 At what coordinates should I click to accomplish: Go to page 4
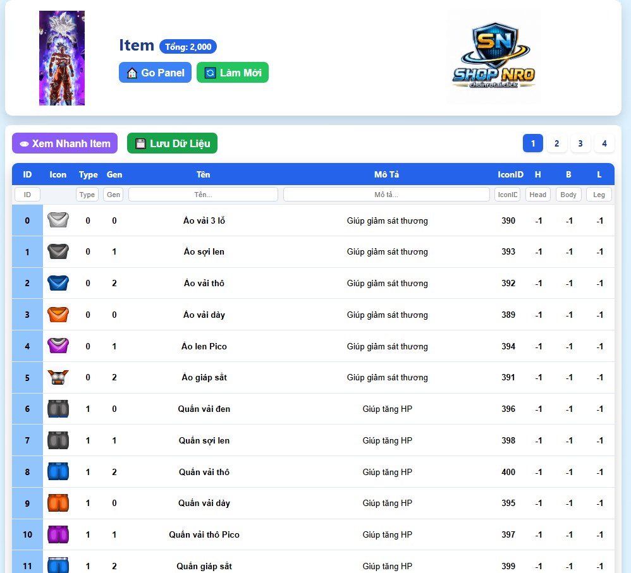pyautogui.click(x=604, y=143)
